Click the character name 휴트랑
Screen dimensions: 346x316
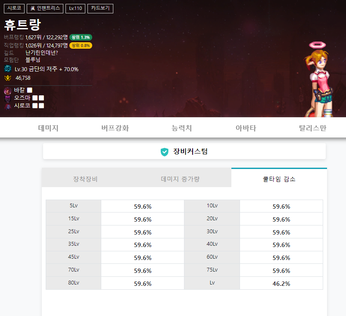22,25
